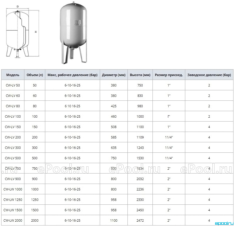Click factory pressure '4' in CW-LW 1000 row

click(209, 189)
